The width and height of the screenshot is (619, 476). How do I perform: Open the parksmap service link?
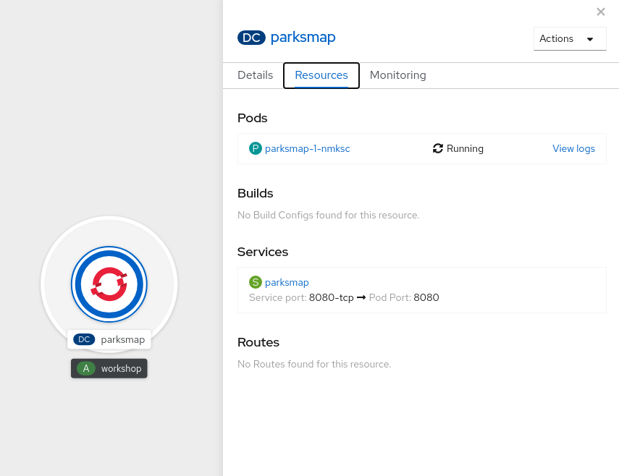click(x=287, y=282)
